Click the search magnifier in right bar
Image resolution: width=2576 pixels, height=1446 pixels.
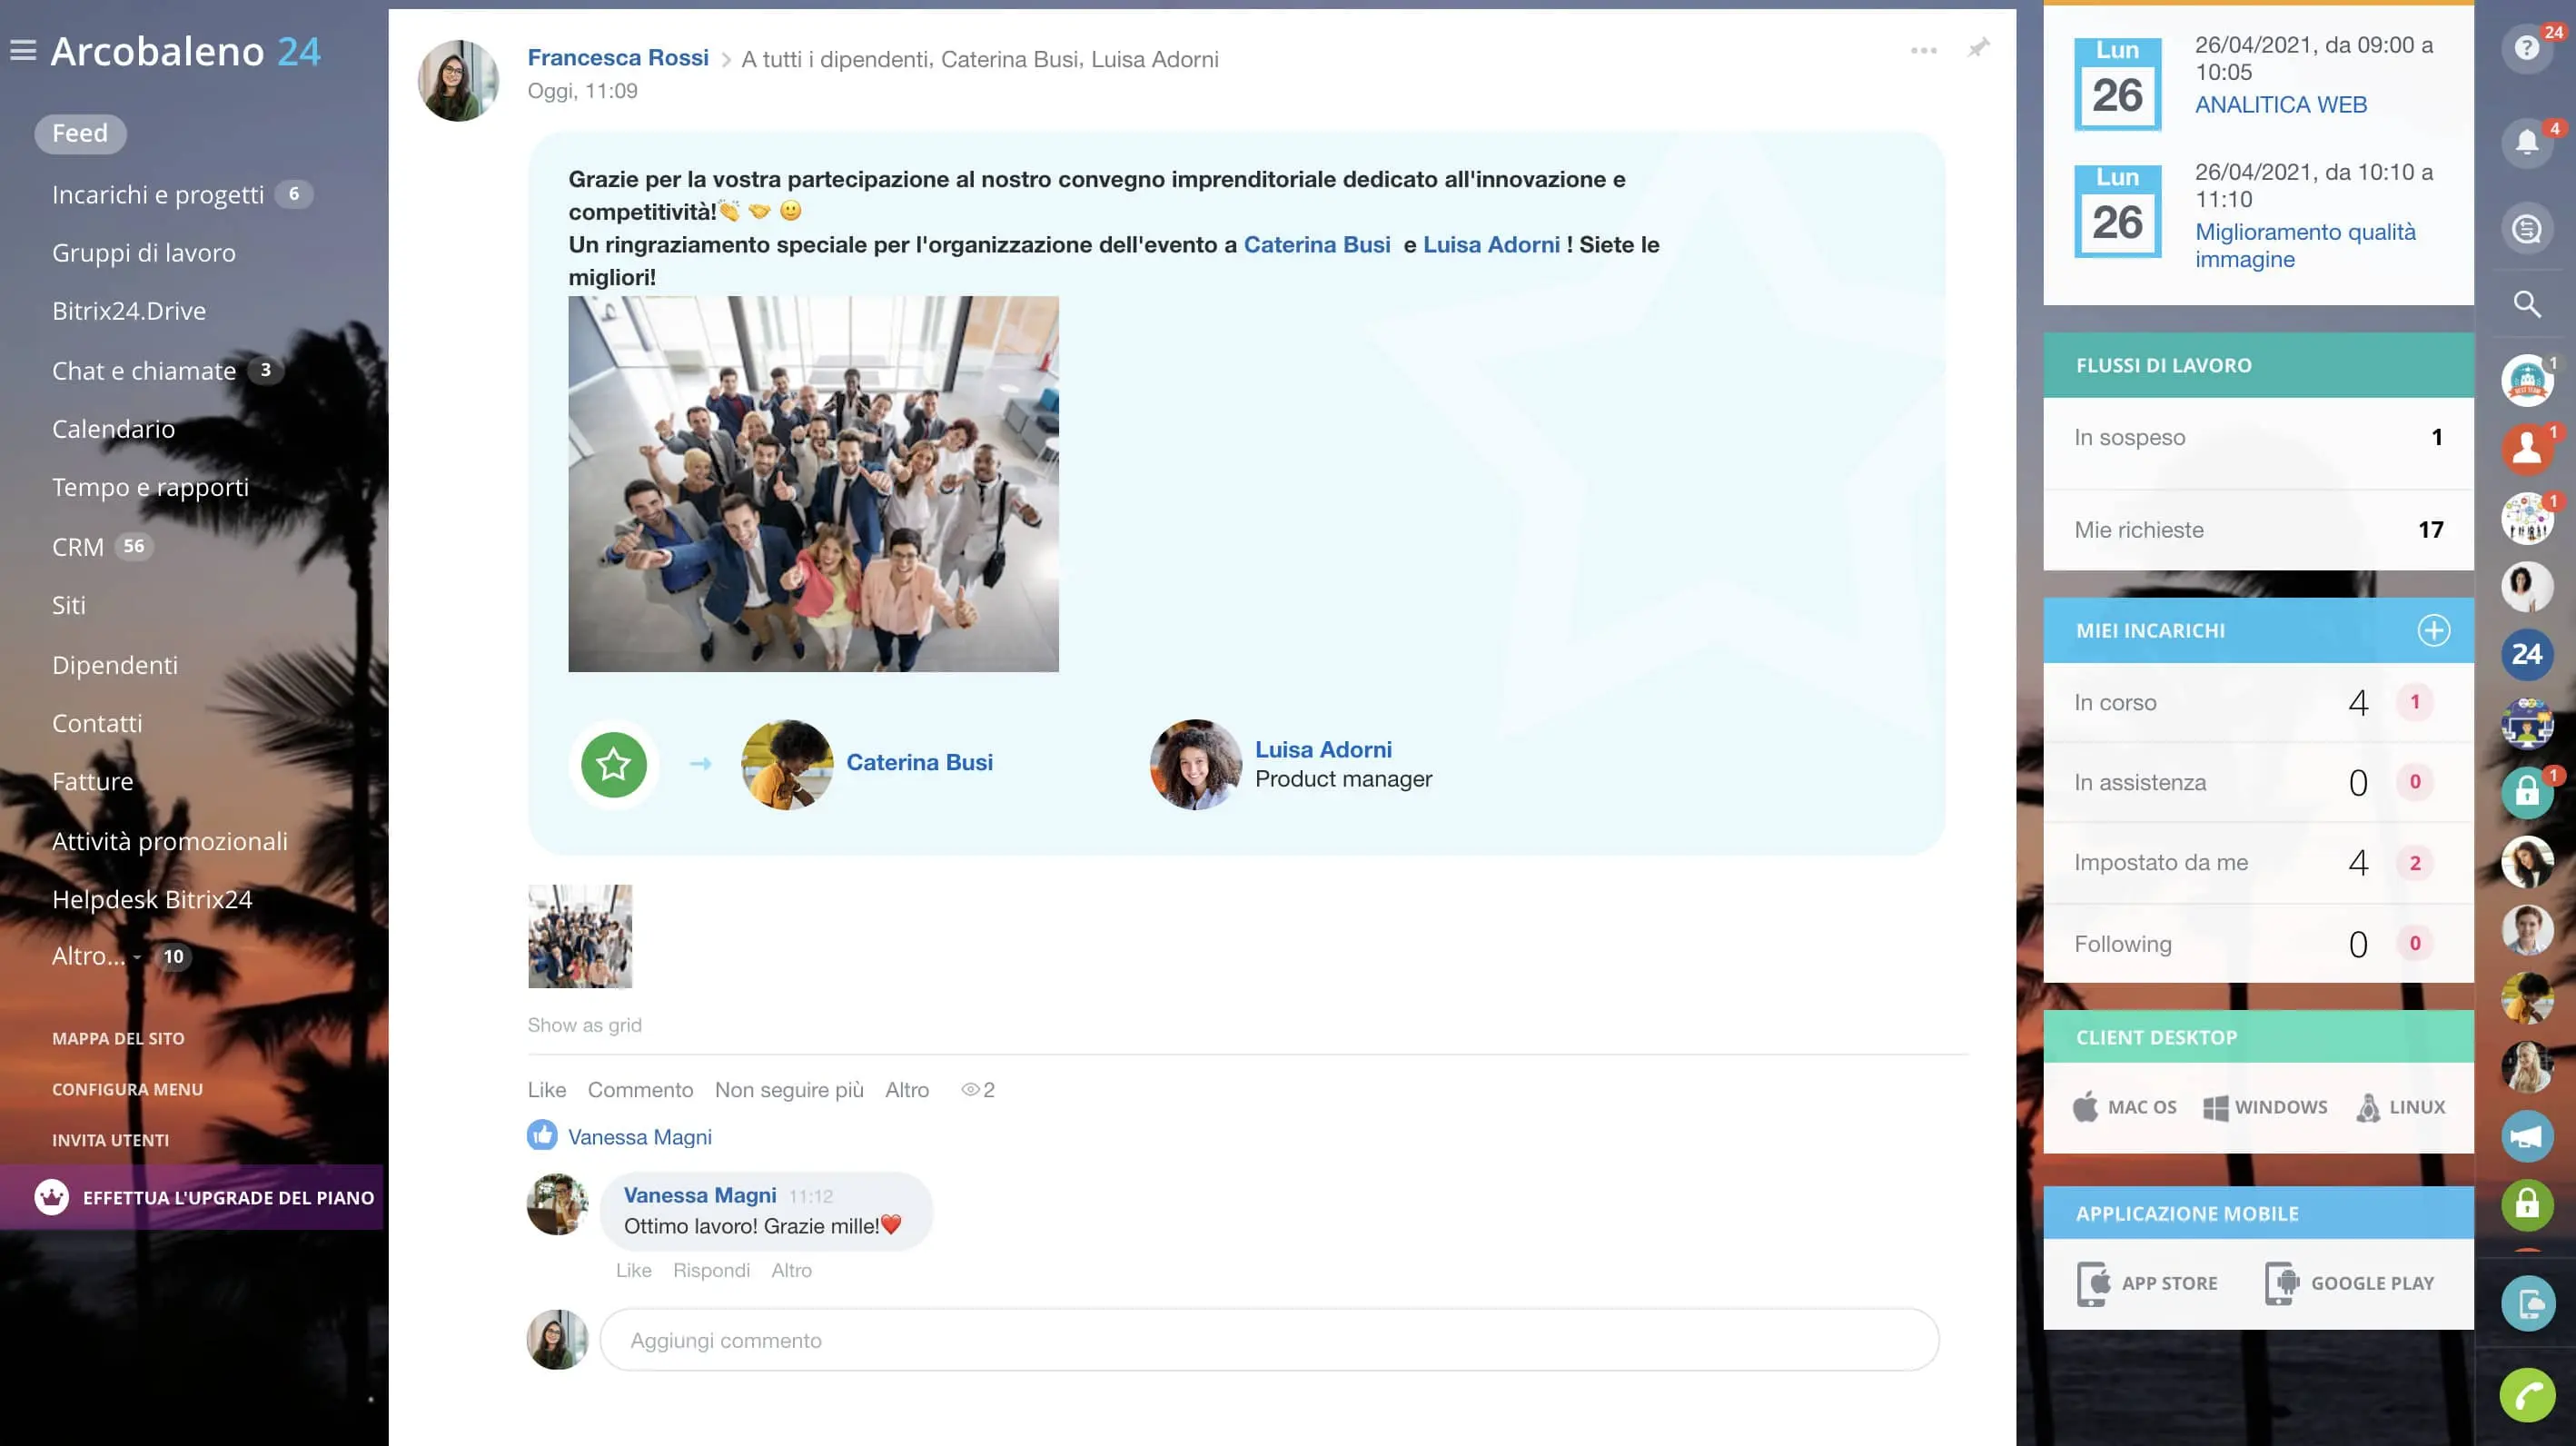2527,304
